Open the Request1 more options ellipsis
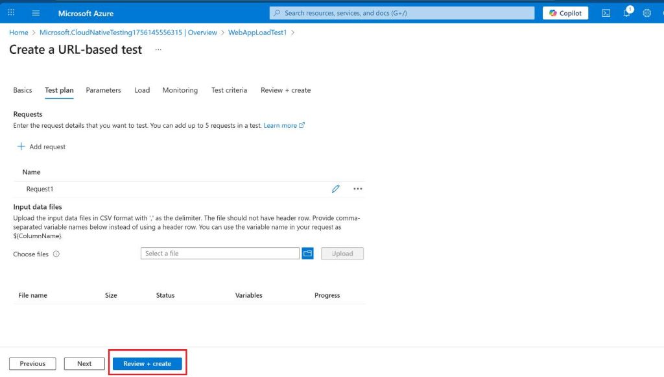The width and height of the screenshot is (664, 377). [357, 189]
